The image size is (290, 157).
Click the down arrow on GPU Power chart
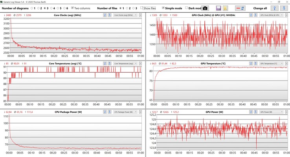coord(255,112)
